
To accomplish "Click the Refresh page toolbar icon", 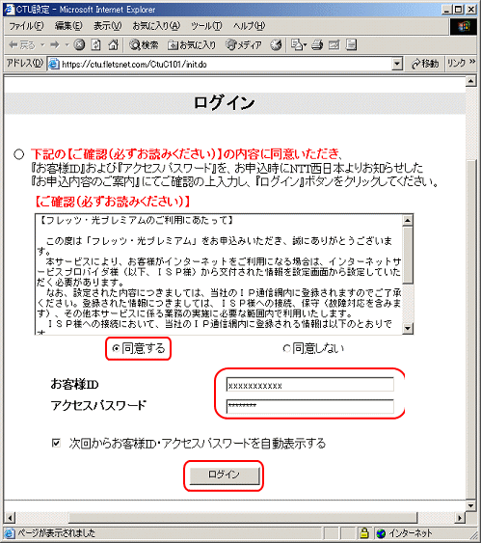I will [x=95, y=45].
